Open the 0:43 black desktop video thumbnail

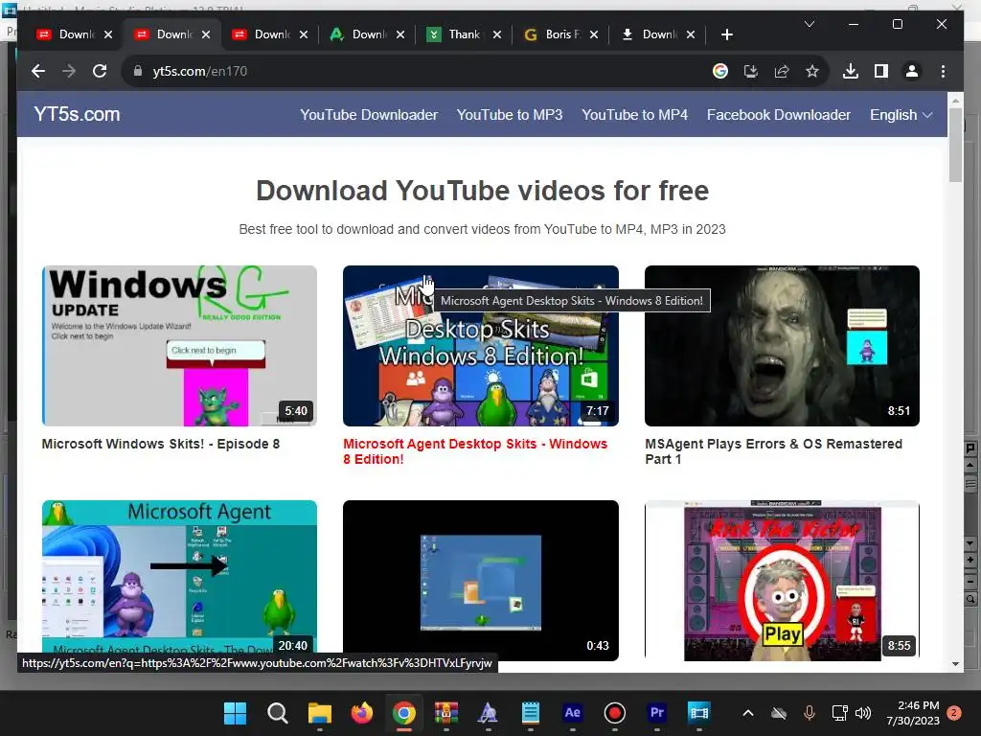(x=481, y=580)
